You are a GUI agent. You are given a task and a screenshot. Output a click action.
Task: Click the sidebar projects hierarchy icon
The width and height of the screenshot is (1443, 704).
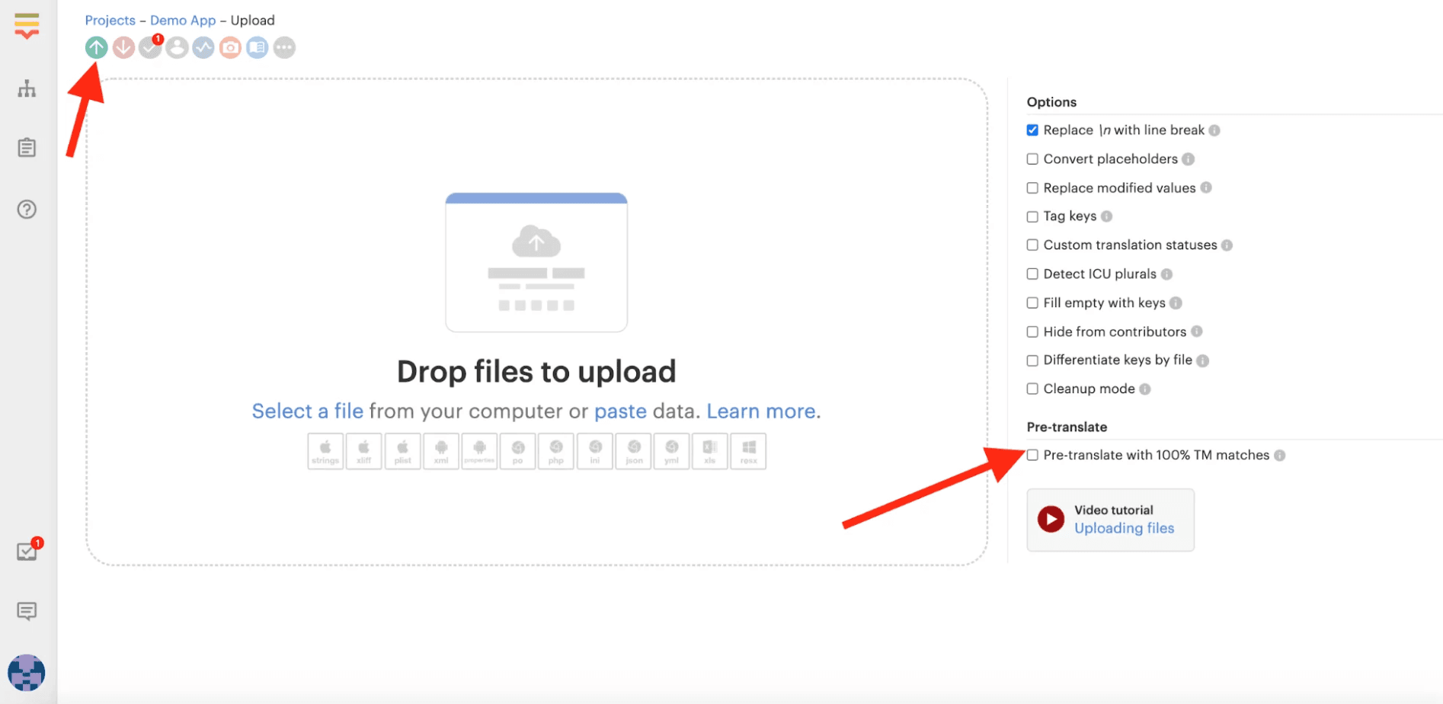point(27,89)
